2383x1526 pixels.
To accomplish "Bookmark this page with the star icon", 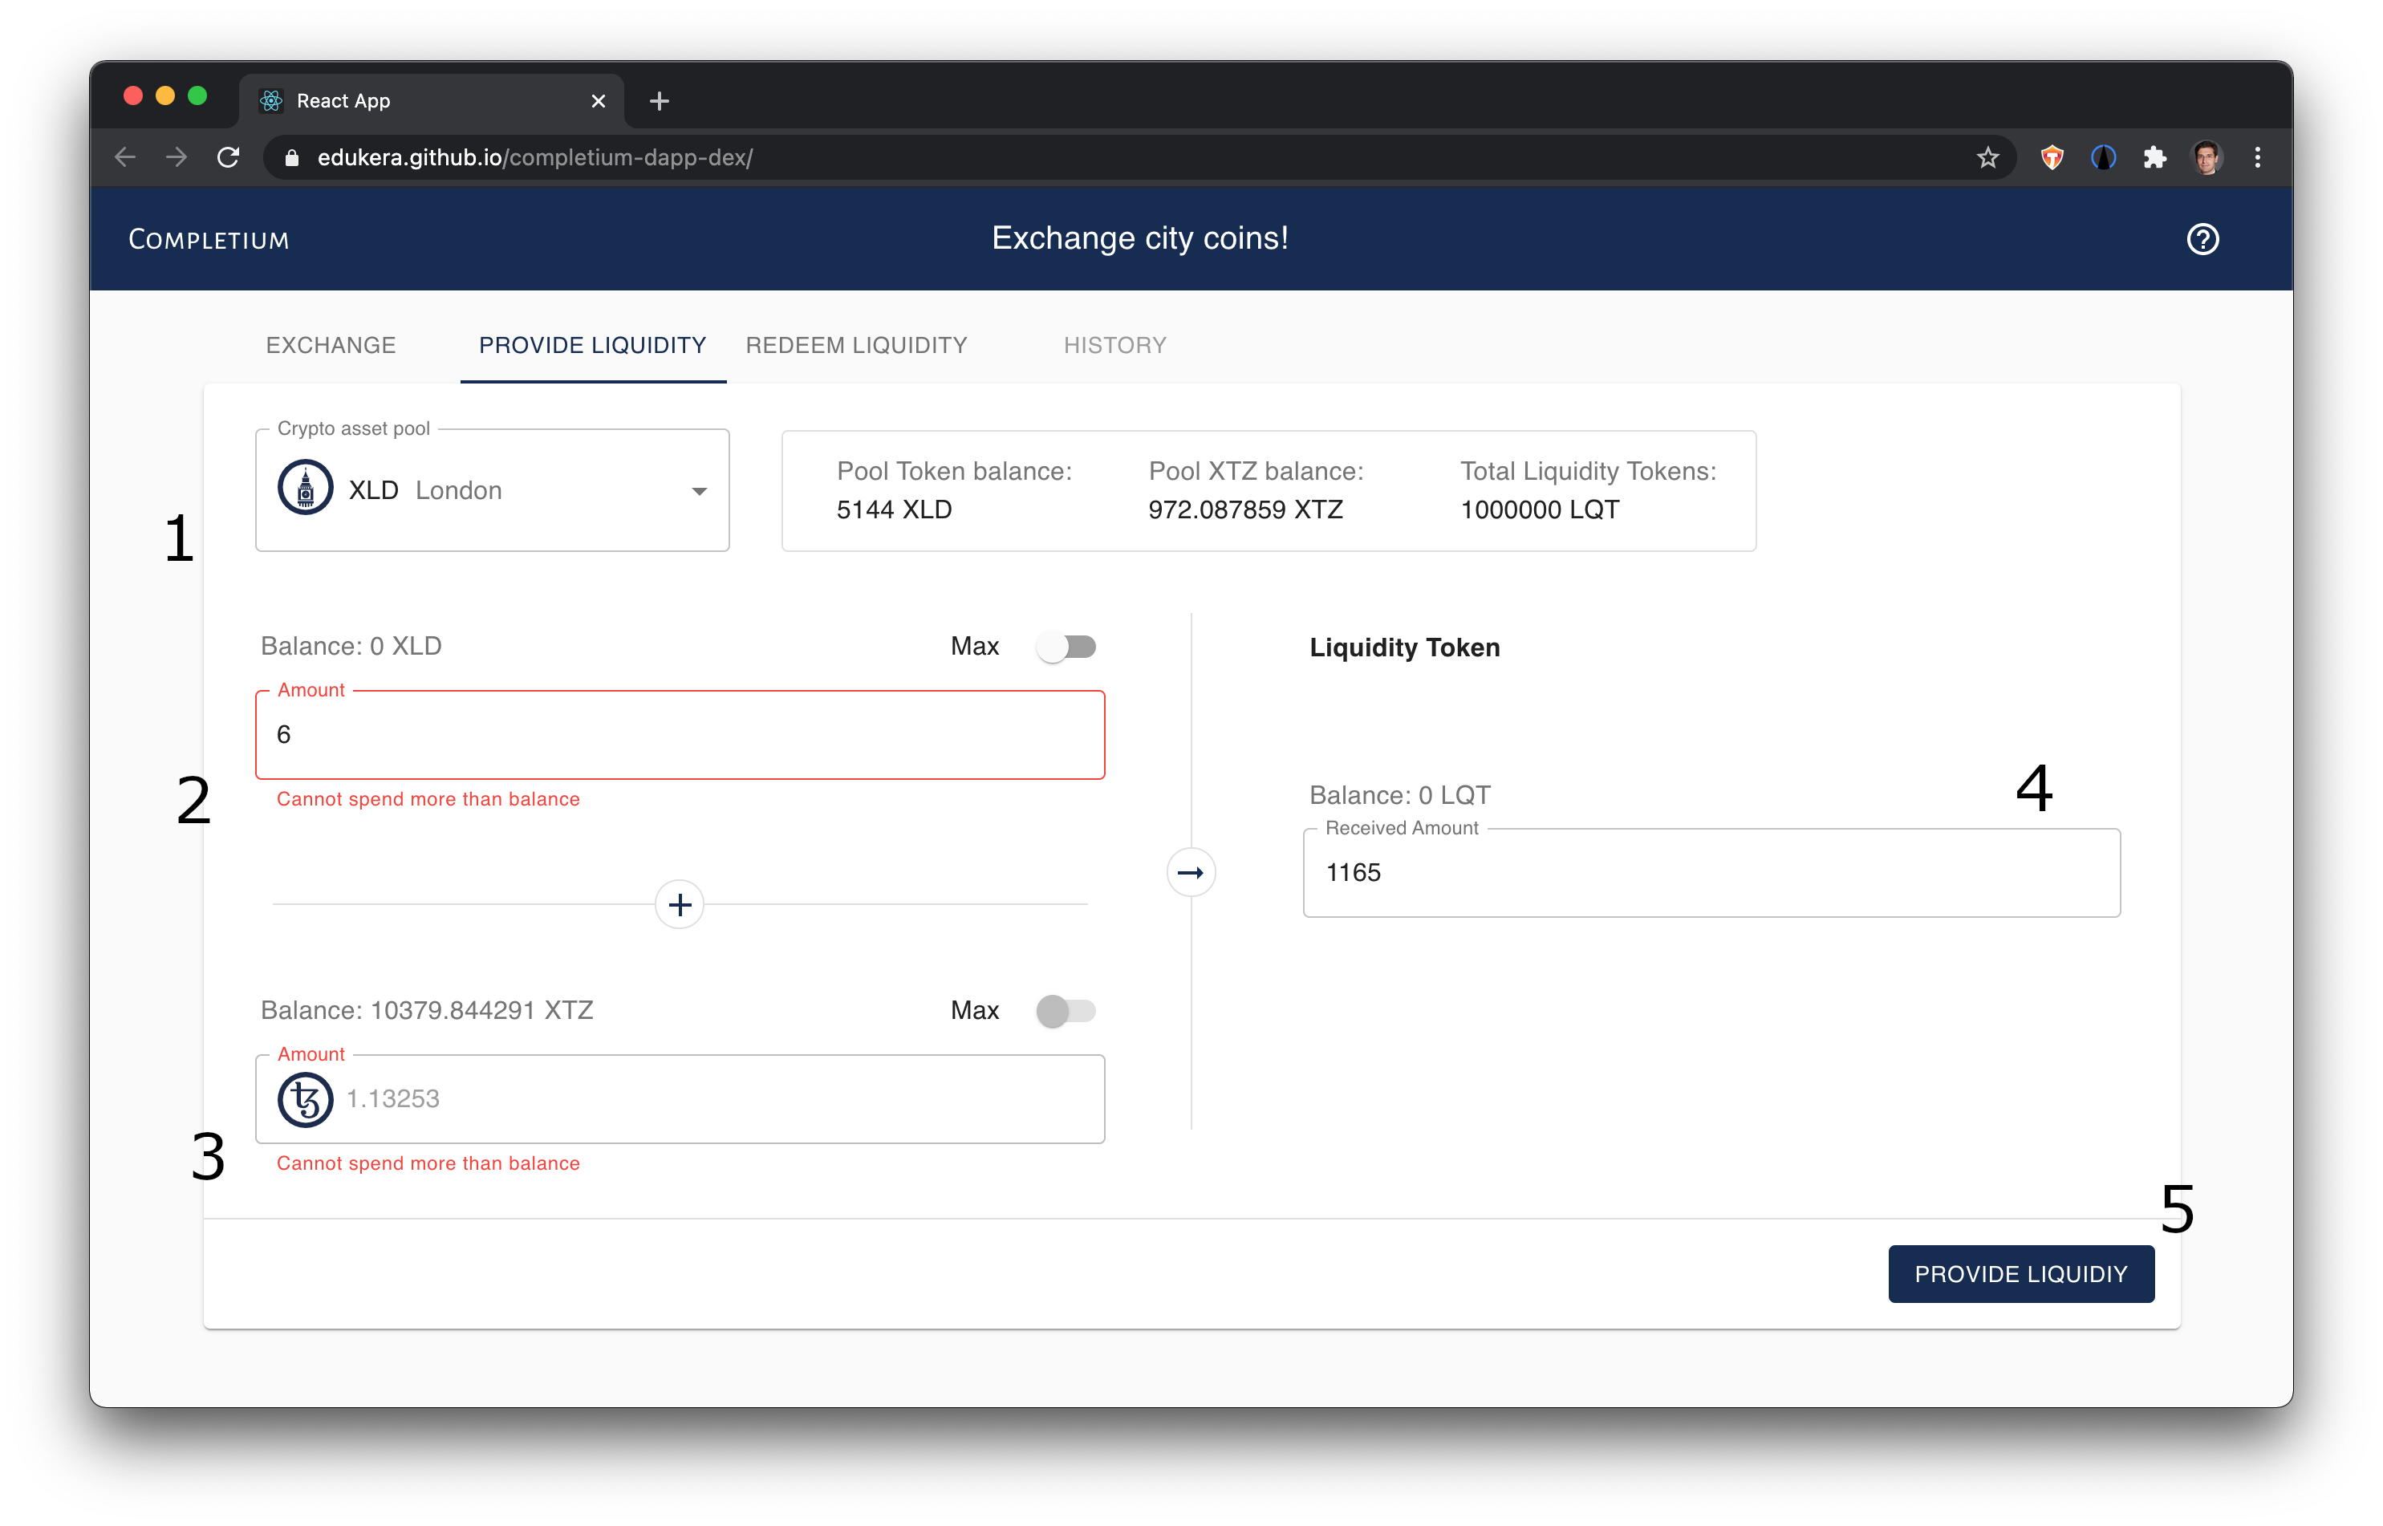I will pos(1987,157).
